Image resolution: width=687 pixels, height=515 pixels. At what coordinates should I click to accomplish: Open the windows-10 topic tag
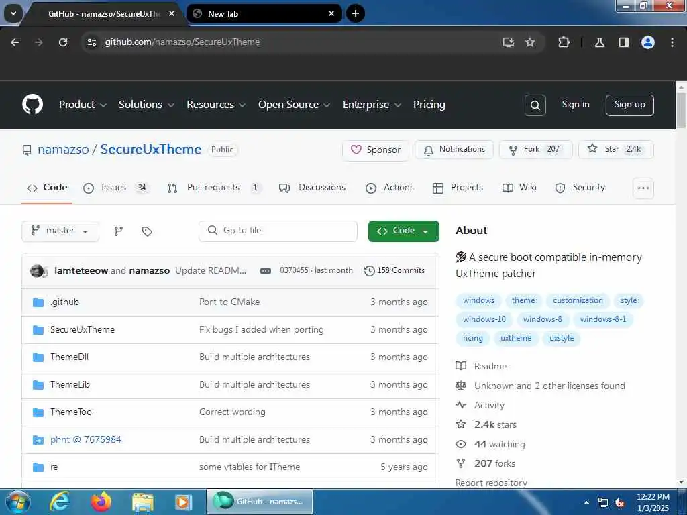point(484,319)
